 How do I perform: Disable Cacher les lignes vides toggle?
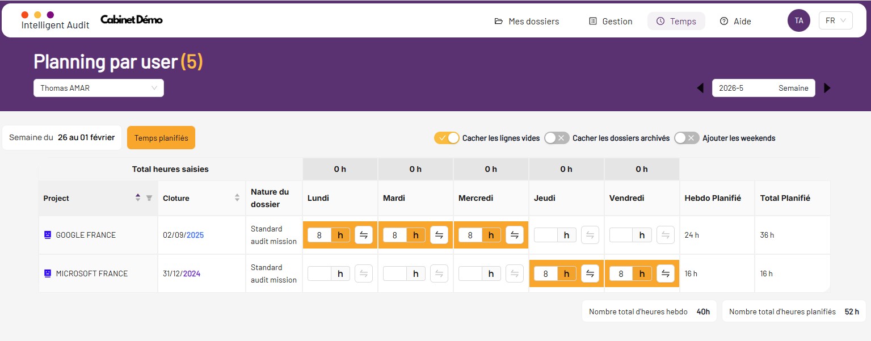[x=447, y=138]
